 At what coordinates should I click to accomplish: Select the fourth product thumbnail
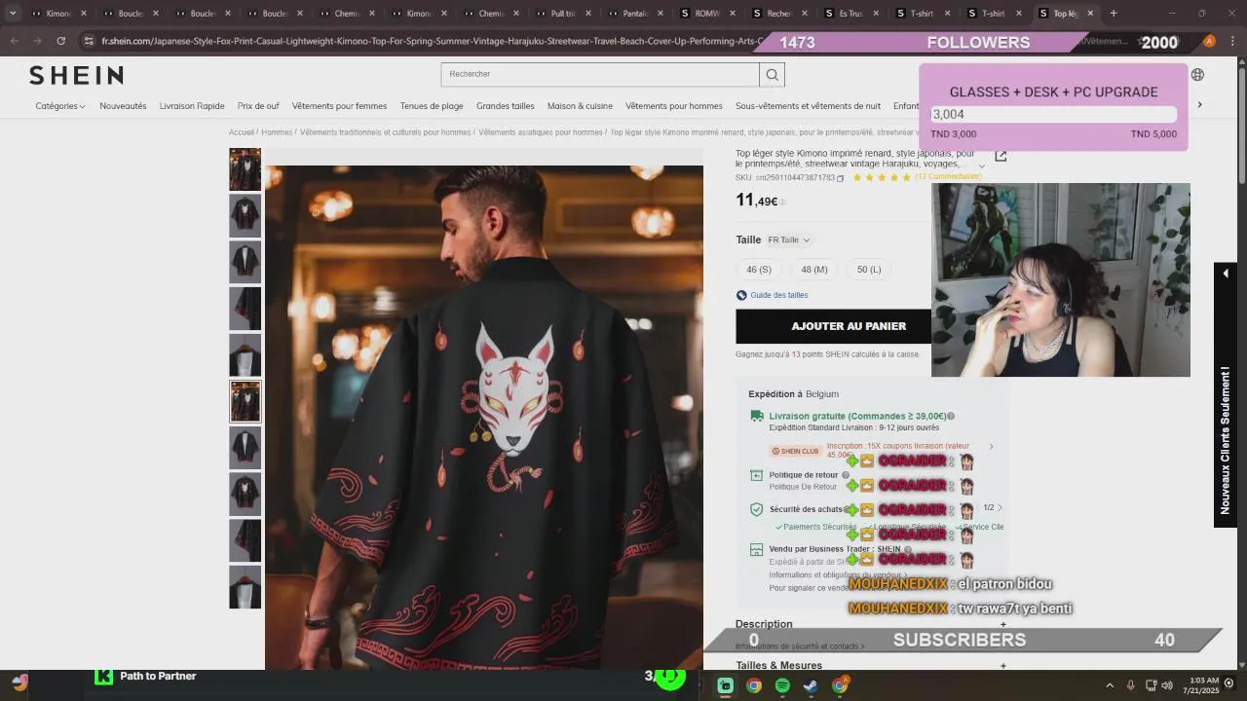245,309
